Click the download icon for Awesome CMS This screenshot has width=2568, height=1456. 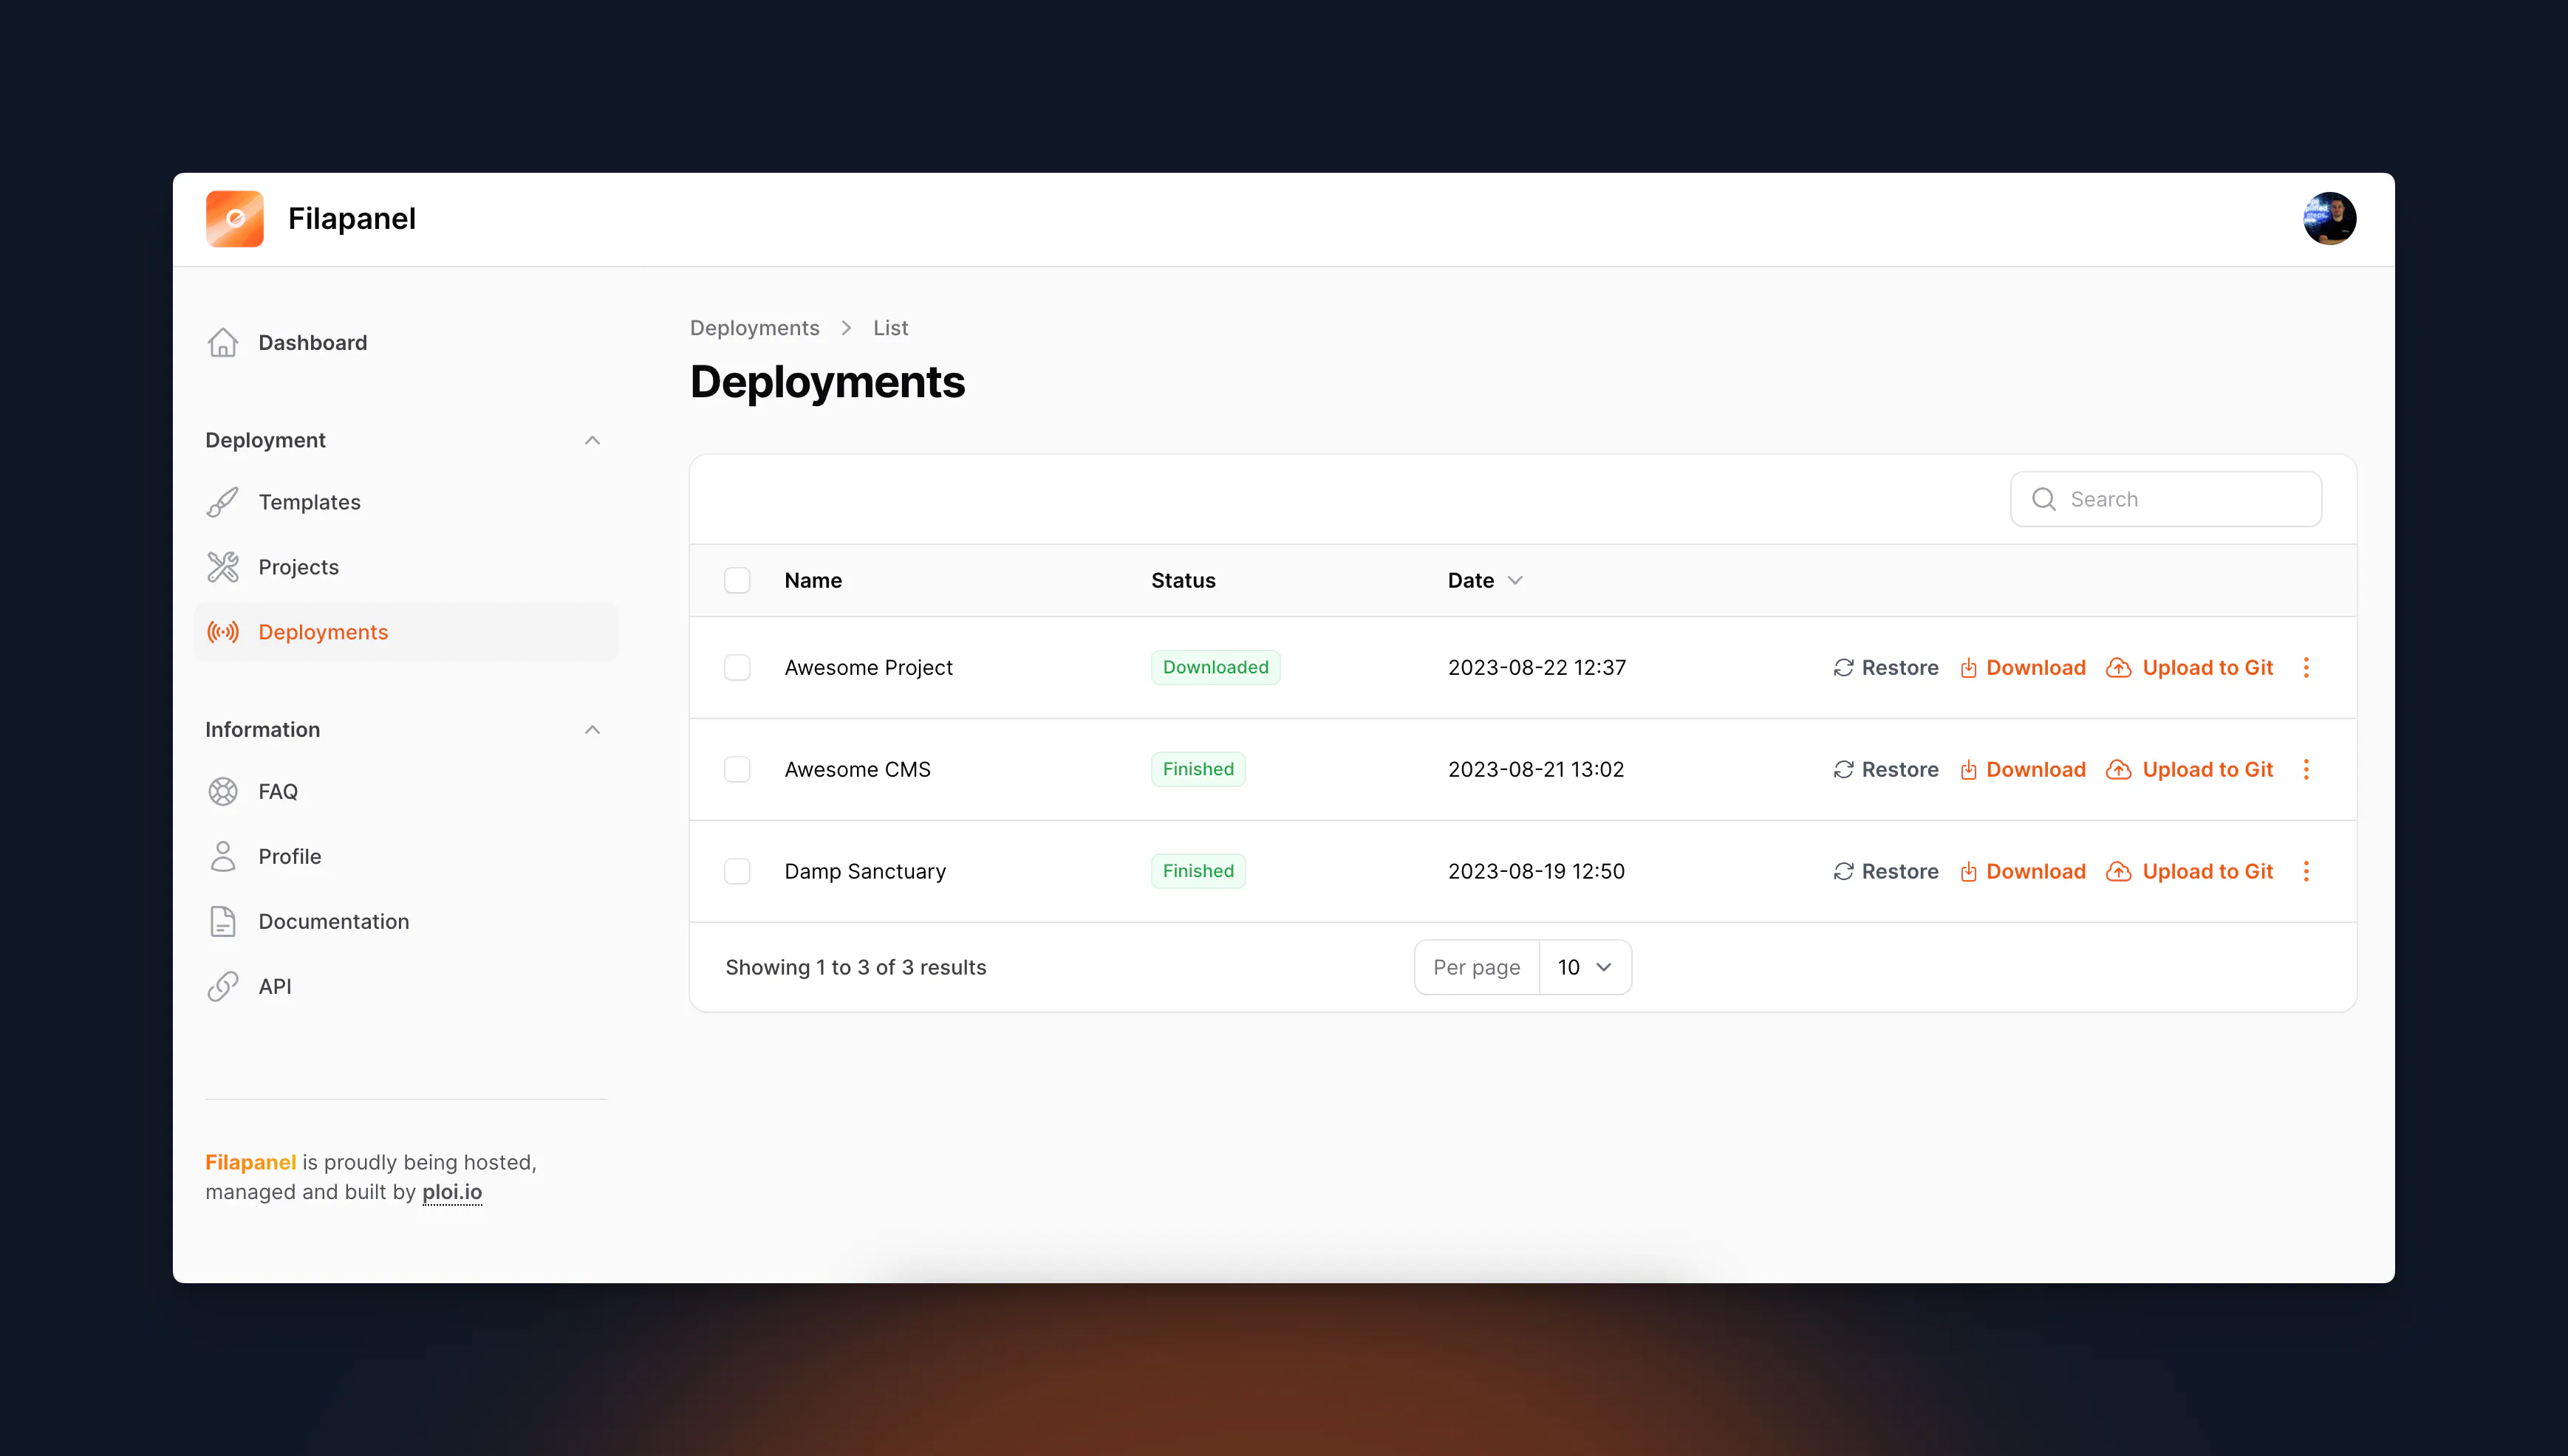[x=1968, y=770]
